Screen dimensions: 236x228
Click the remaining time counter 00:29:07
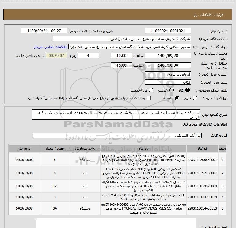click(x=56, y=55)
